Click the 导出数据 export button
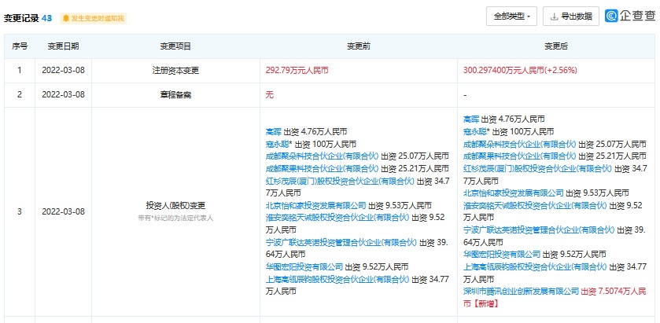Viewport: 660px width, 323px height. [x=571, y=16]
